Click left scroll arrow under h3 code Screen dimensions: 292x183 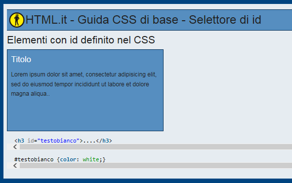[x=15, y=146]
